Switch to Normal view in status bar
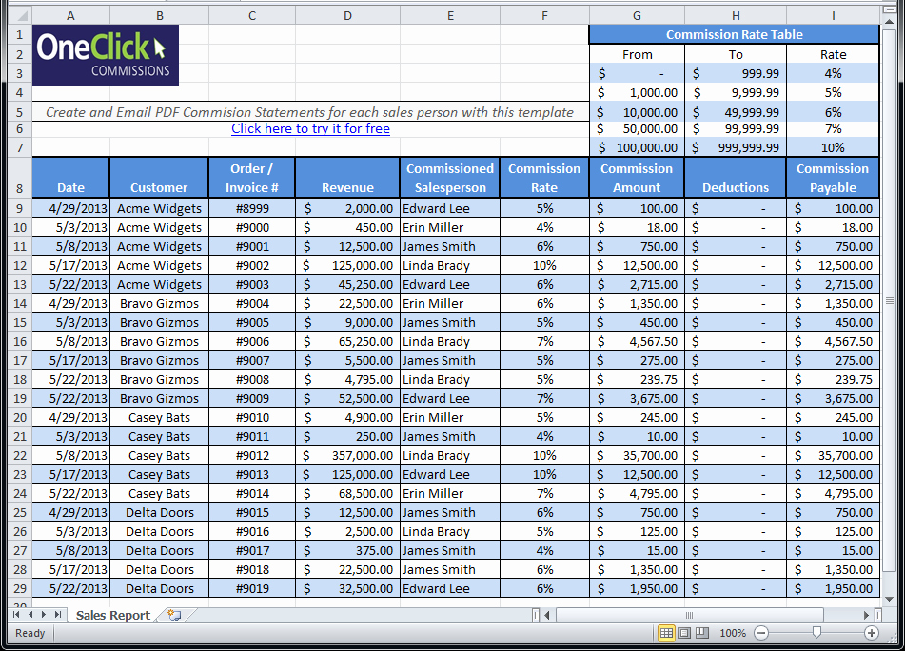The image size is (905, 651). [666, 633]
